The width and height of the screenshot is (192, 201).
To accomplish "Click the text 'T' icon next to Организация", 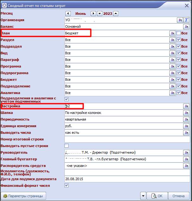I will pyautogui.click(x=186, y=20).
